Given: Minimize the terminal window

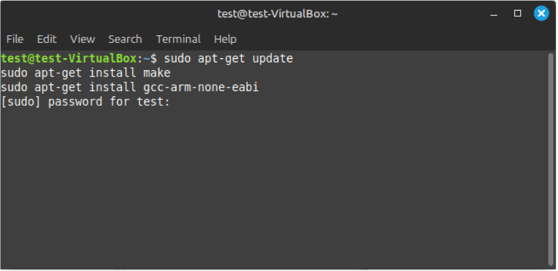Looking at the screenshot, I should [494, 14].
